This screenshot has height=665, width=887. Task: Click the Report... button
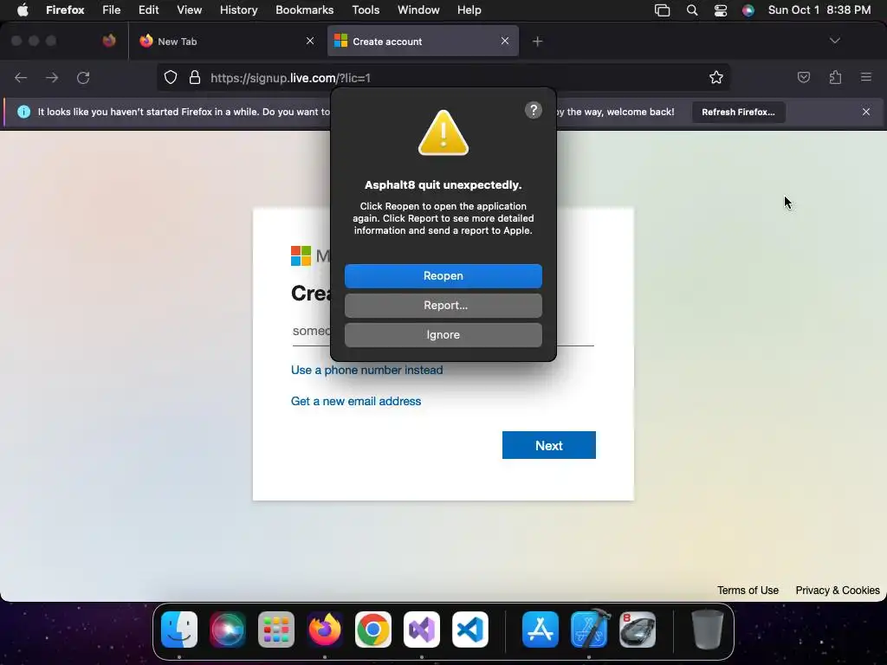pos(443,306)
